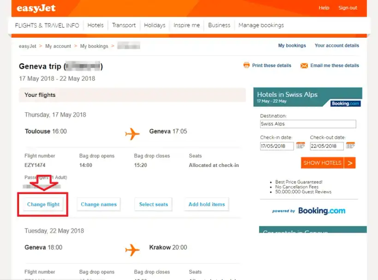This screenshot has width=378, height=280.
Task: Switch to the Hotels tab
Action: (95, 25)
